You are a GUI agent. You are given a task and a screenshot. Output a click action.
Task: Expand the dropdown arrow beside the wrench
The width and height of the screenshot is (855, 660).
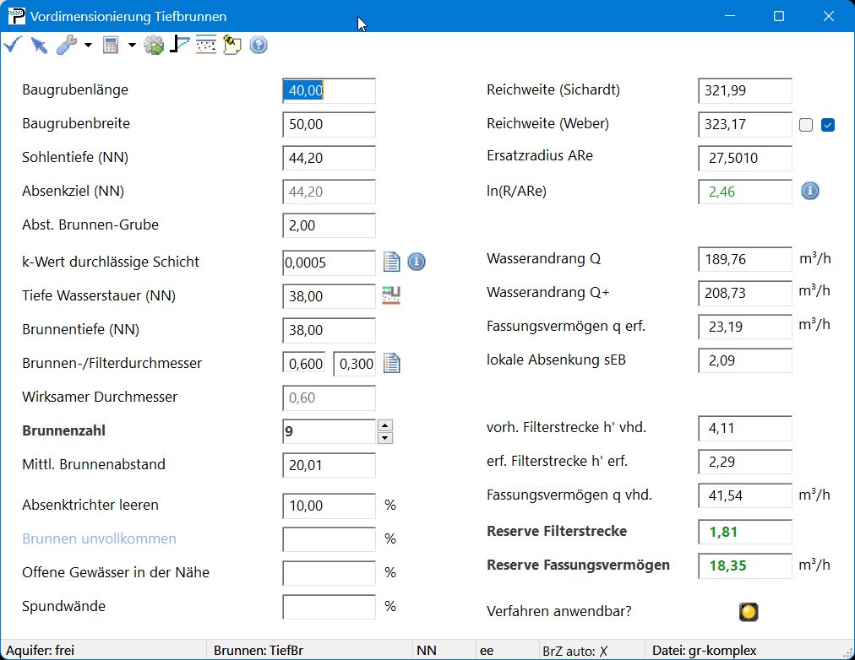[88, 46]
